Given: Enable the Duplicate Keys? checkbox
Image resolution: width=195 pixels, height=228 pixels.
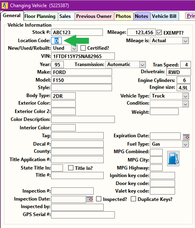Looking at the screenshot, I should (x=133, y=199).
